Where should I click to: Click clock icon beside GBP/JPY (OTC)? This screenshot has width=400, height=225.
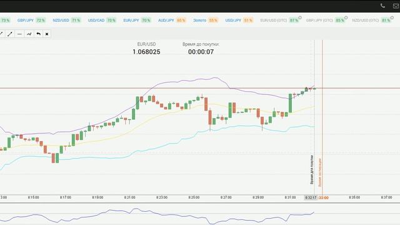346,17
